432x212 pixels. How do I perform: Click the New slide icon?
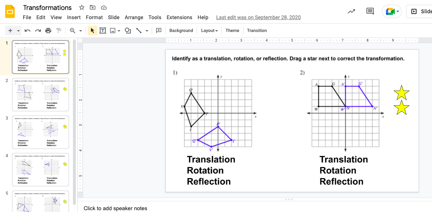(10, 30)
